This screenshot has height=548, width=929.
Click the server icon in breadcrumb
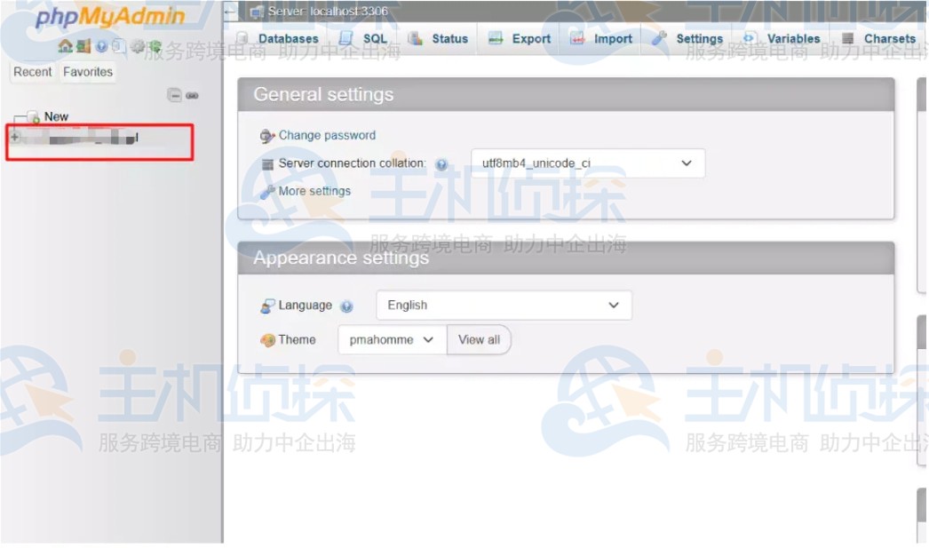coord(257,12)
